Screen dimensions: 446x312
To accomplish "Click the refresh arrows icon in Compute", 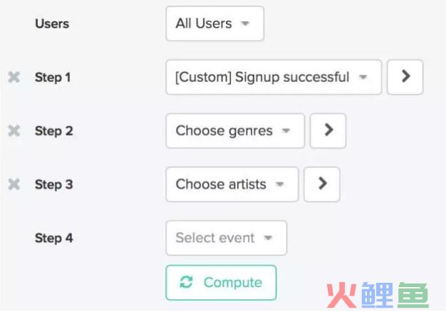I will point(186,282).
